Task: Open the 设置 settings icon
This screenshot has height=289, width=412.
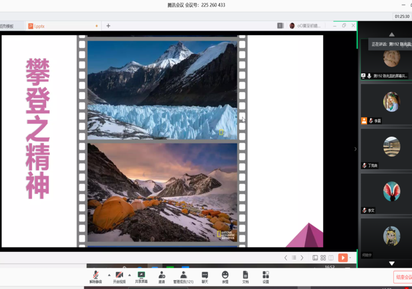Action: pos(266,277)
